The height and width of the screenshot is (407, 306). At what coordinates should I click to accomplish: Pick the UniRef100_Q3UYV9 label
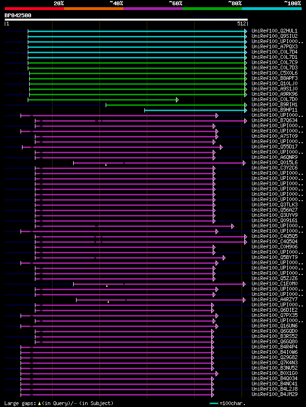274,215
